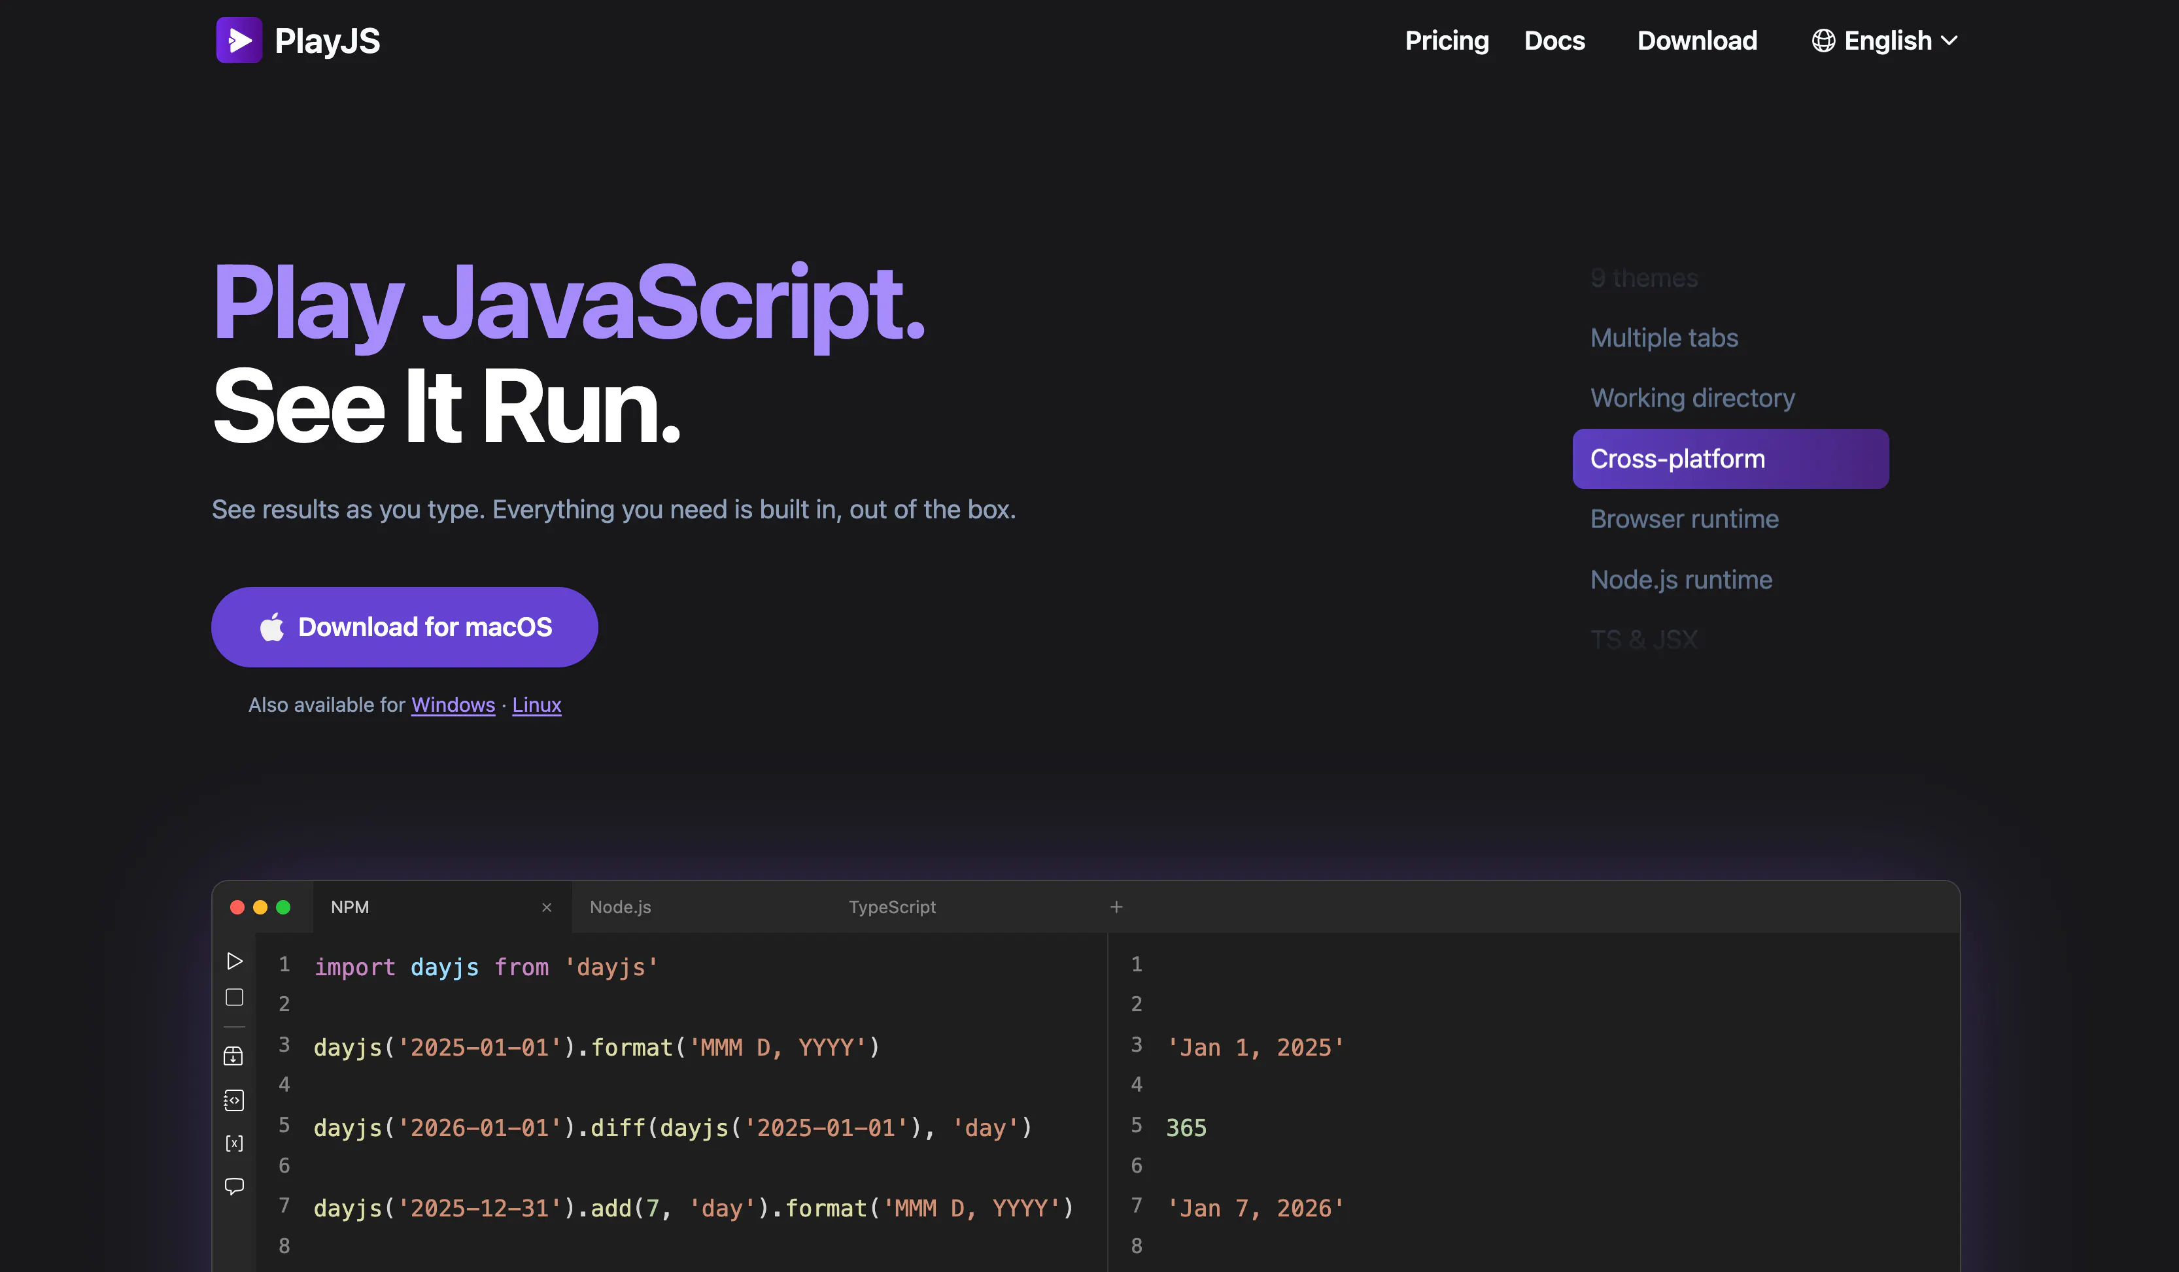
Task: Click the See It Run. headline
Action: pos(446,406)
